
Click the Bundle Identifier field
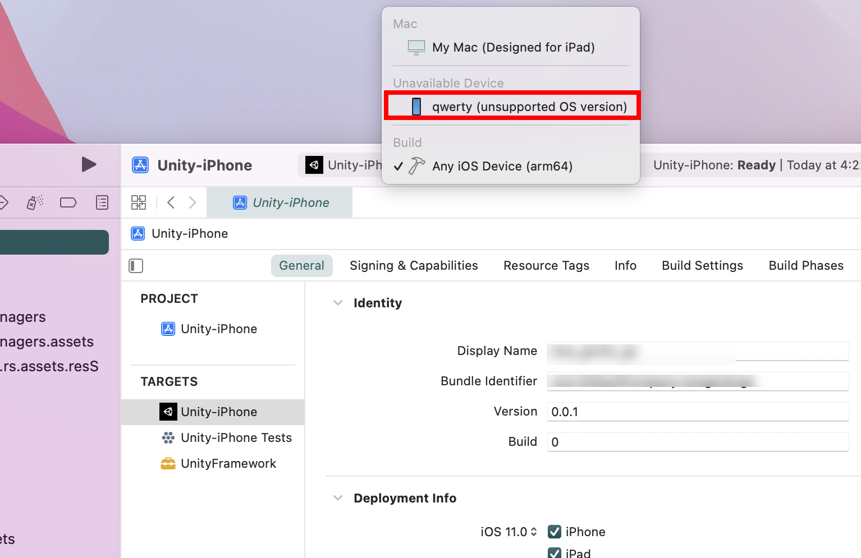[x=698, y=381]
